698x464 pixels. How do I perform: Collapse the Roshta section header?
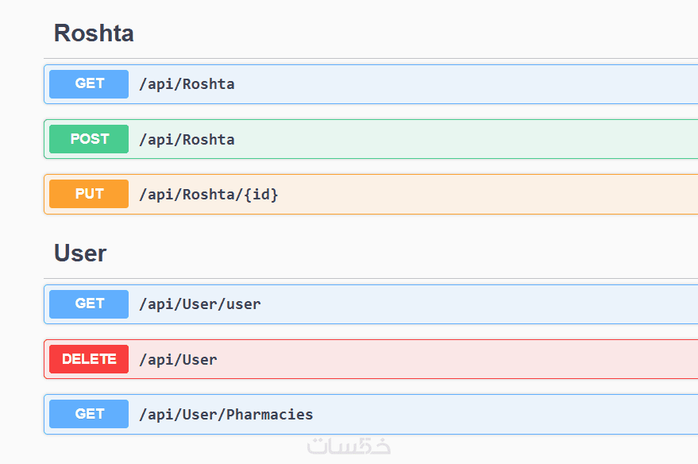coord(94,33)
